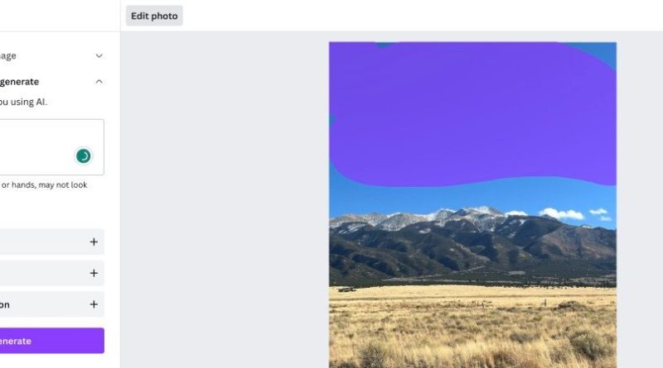Open the Edit photo button
This screenshot has height=368, width=663.
tap(154, 16)
